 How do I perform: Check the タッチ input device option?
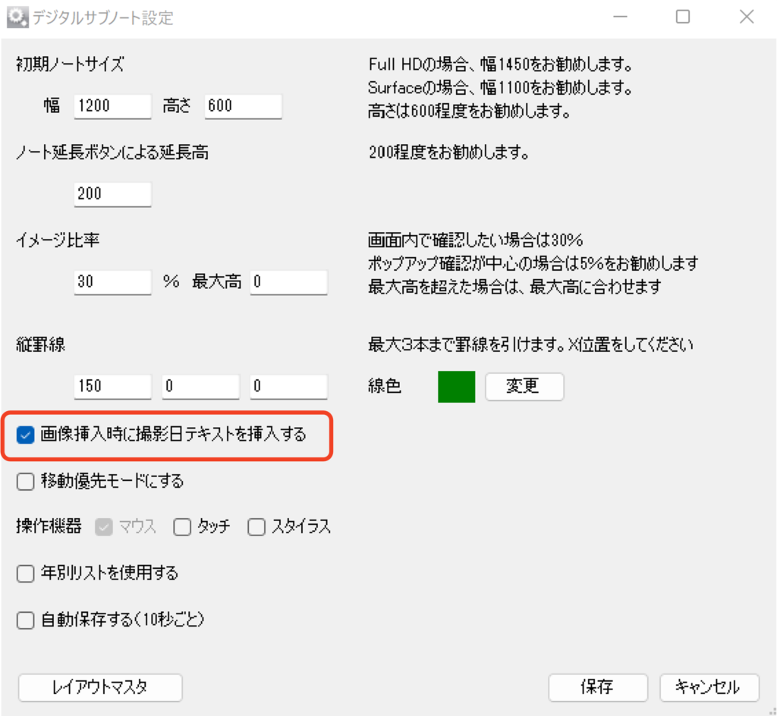point(182,527)
